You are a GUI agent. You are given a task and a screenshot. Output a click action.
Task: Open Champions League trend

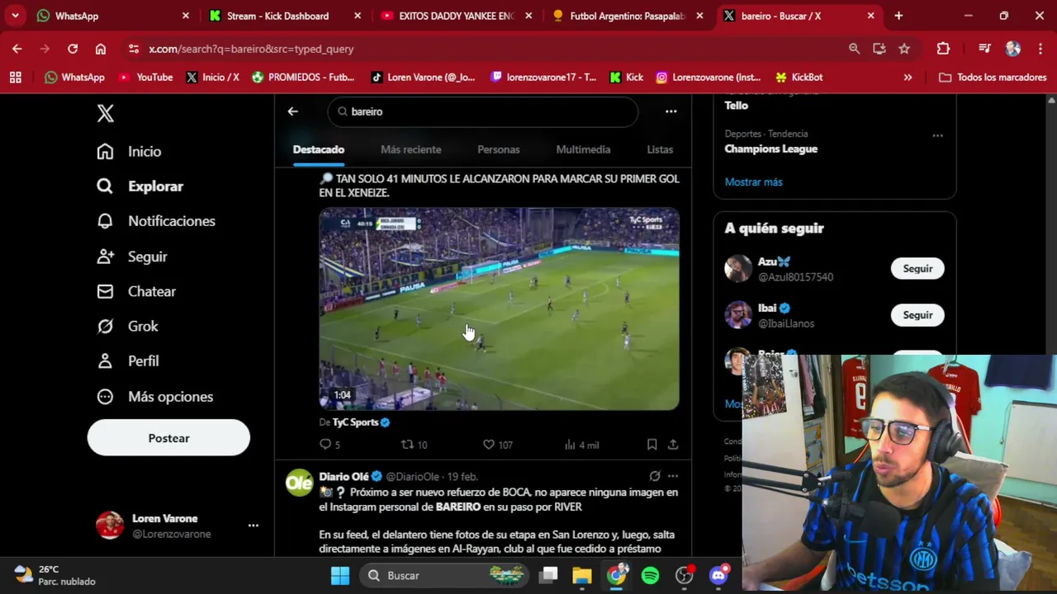point(771,148)
